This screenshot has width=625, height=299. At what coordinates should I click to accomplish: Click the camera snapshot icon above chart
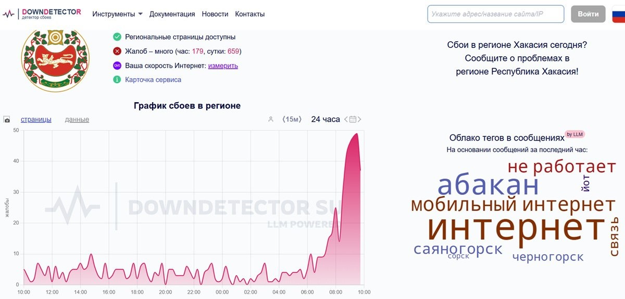coord(7,120)
